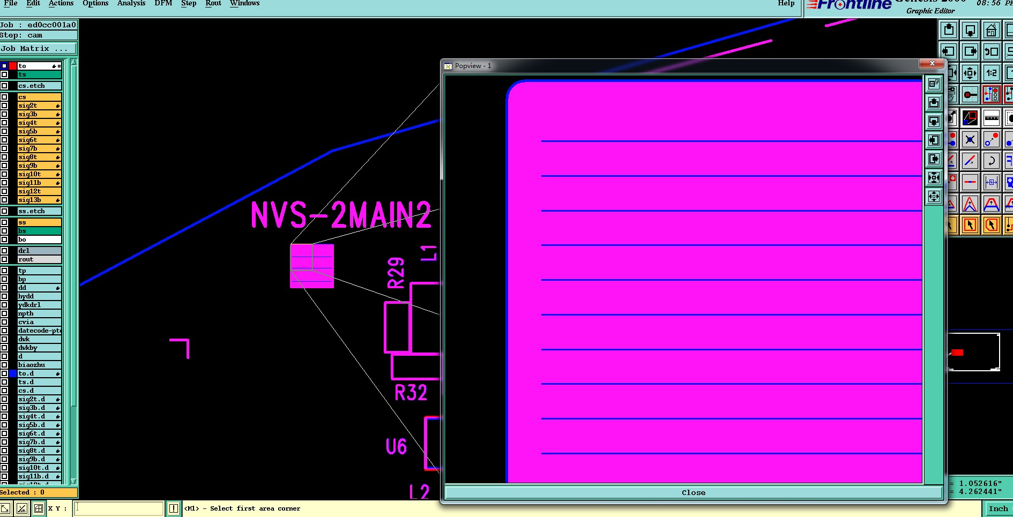Open the Edit menu
The width and height of the screenshot is (1013, 517).
tap(33, 3)
